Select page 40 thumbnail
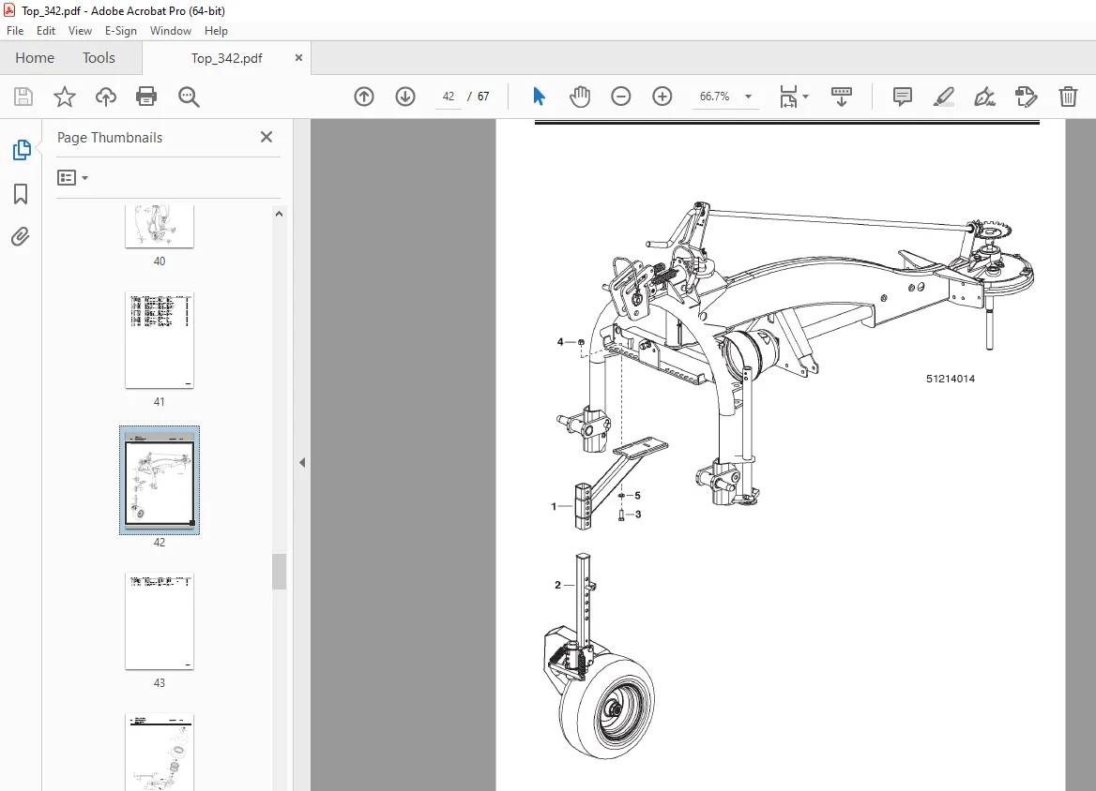Screen dimensions: 1096x791 click(x=160, y=226)
